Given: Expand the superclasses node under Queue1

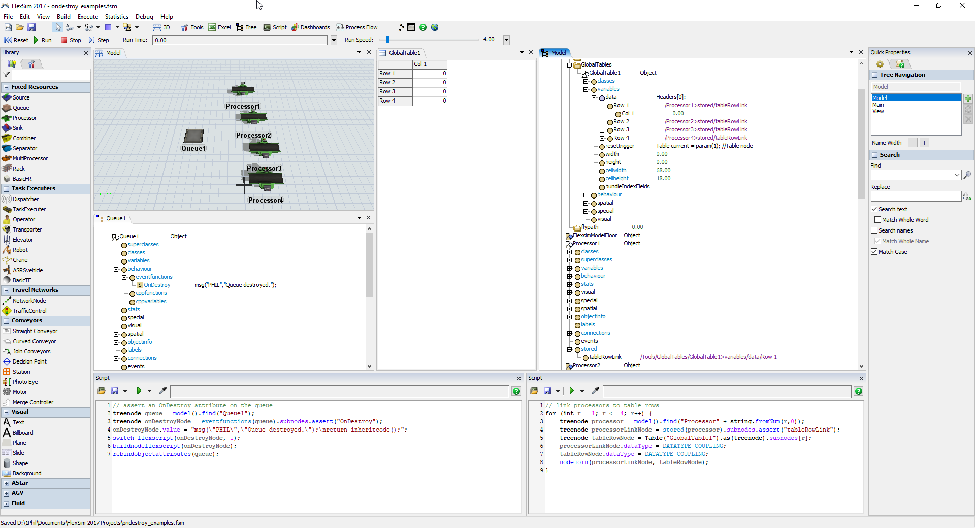Looking at the screenshot, I should (x=116, y=245).
